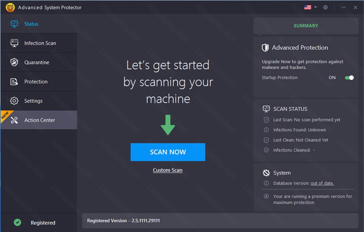The width and height of the screenshot is (364, 232).
Task: Go to the Quarantine section
Action: tap(39, 62)
